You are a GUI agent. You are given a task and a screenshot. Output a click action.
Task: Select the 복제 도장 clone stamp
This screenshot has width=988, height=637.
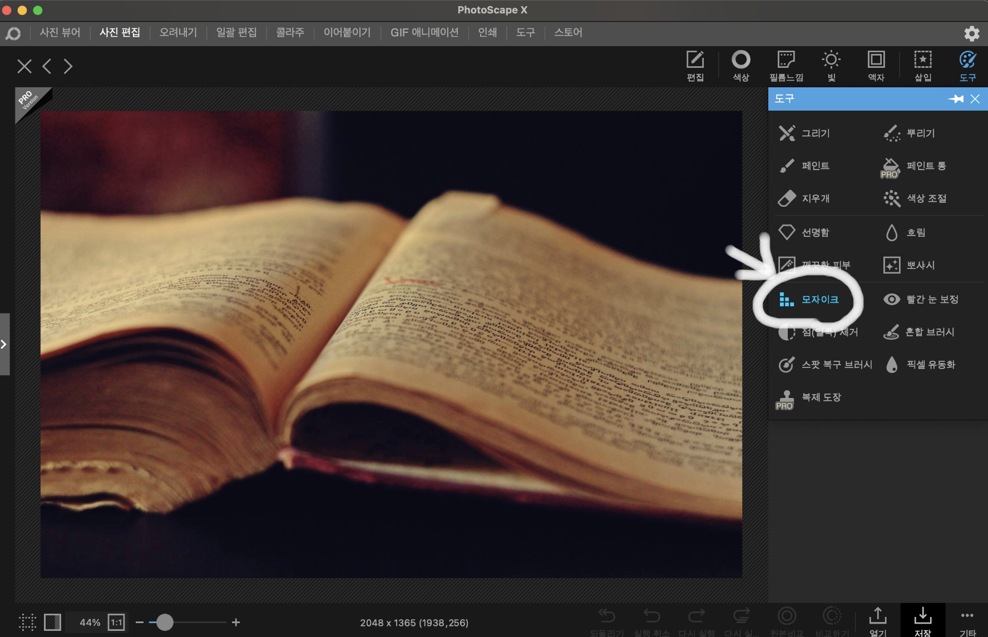point(809,399)
